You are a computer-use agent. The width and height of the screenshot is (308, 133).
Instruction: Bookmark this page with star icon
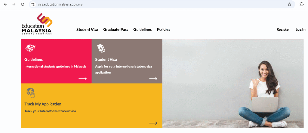click(x=289, y=4)
